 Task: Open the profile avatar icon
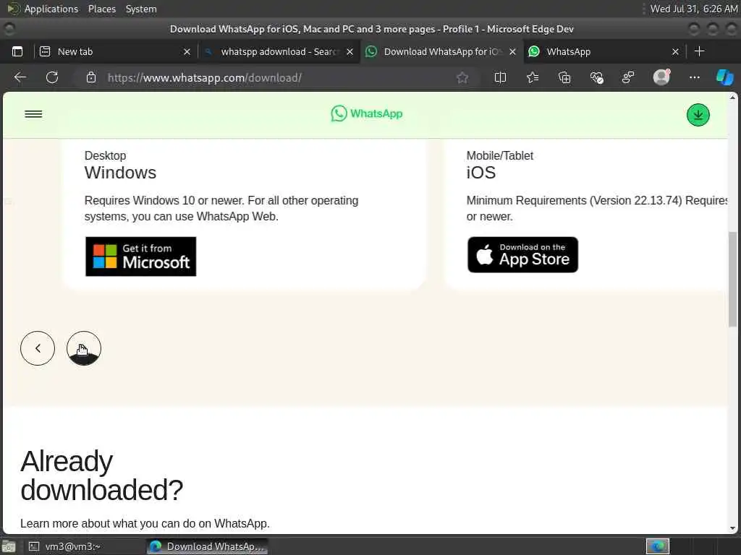pyautogui.click(x=661, y=77)
